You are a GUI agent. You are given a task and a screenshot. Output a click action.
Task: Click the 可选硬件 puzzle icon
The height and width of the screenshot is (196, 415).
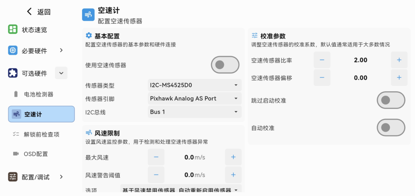tap(13, 73)
